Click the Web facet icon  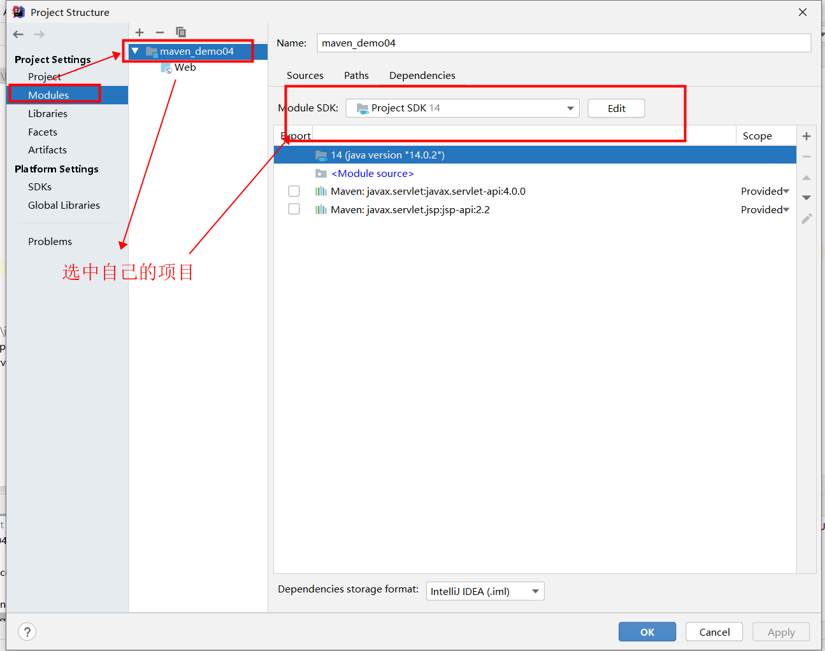[166, 68]
